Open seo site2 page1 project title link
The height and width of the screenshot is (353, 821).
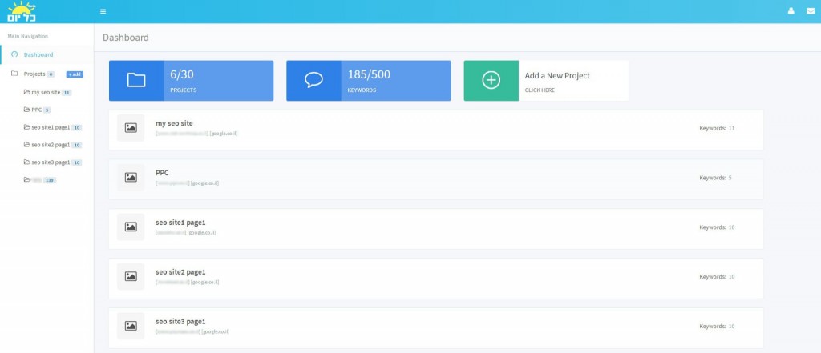tap(180, 271)
